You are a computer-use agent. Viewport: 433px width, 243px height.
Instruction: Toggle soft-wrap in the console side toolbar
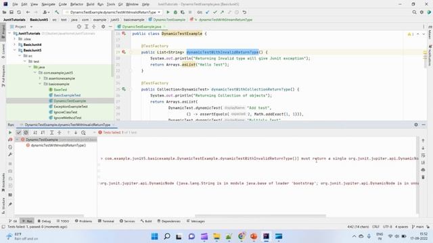pyautogui.click(x=423, y=155)
